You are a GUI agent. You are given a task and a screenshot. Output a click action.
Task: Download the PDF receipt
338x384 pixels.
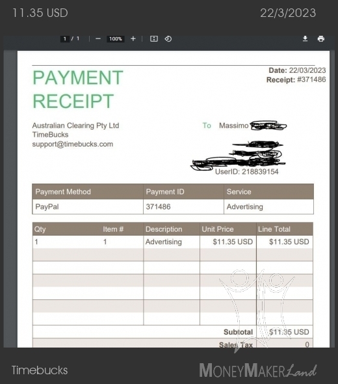point(305,38)
